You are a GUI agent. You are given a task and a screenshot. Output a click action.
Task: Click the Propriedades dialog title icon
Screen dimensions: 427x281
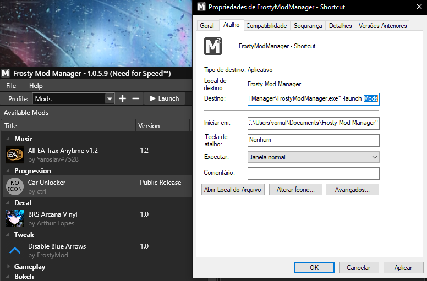(201, 7)
